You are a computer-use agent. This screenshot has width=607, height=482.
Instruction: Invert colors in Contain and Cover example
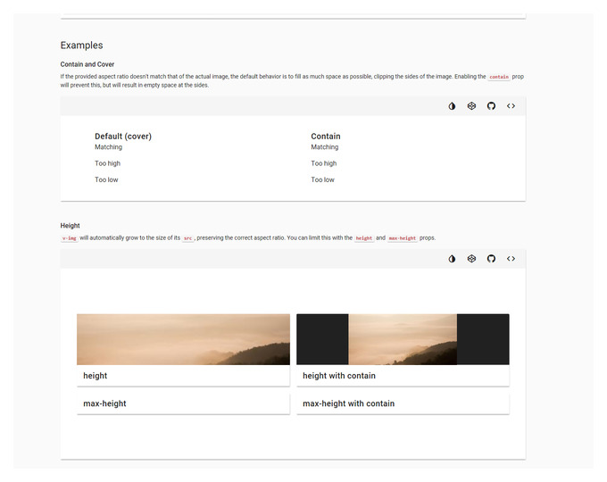[x=452, y=106]
